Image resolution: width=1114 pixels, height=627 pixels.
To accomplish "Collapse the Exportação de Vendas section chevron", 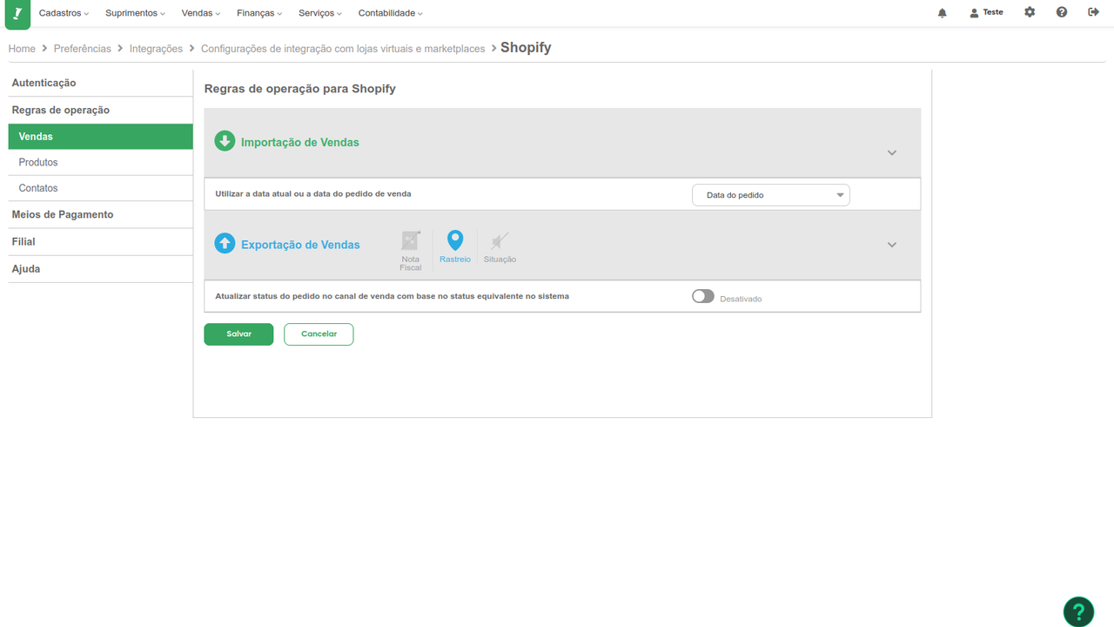I will [x=892, y=245].
